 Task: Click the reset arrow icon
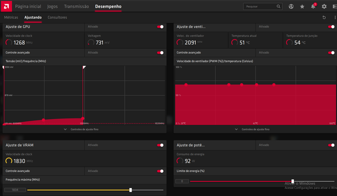point(324,17)
